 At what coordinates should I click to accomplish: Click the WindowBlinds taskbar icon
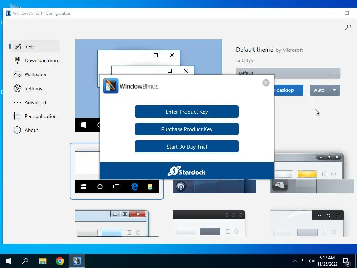click(x=77, y=261)
